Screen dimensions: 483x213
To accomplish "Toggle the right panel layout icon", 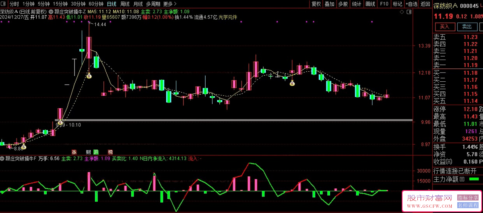I will coord(409,12).
